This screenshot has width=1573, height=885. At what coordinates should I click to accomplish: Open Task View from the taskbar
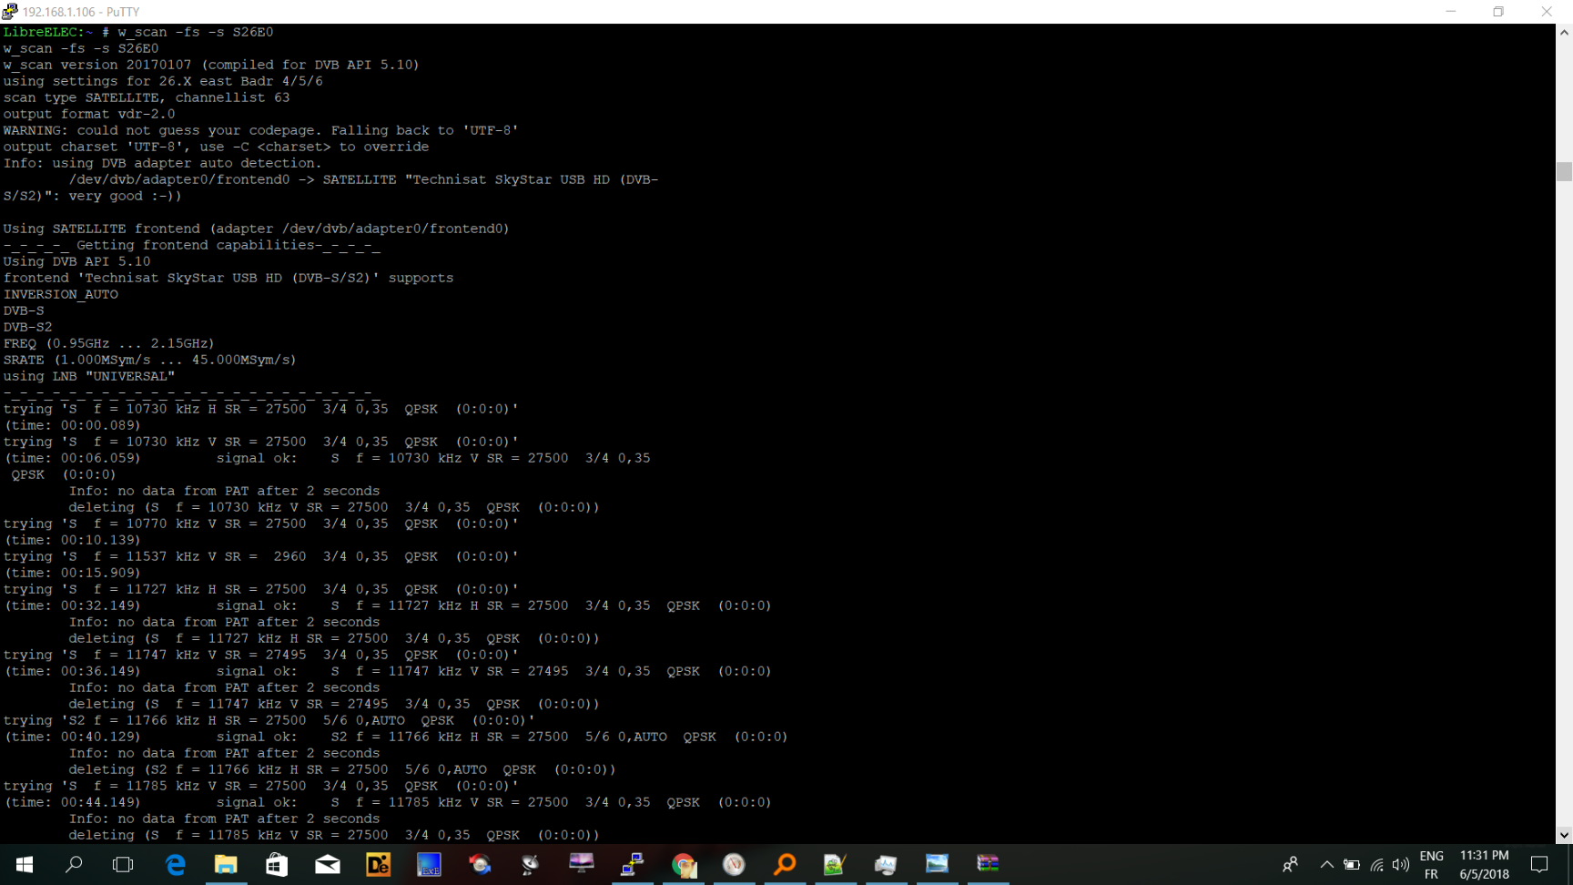[x=123, y=864]
